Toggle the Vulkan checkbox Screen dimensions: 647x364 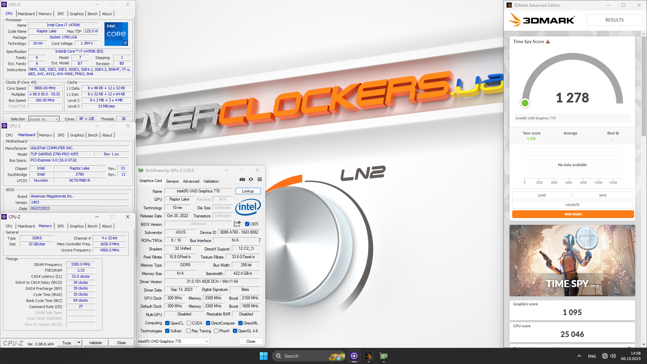tap(167, 331)
